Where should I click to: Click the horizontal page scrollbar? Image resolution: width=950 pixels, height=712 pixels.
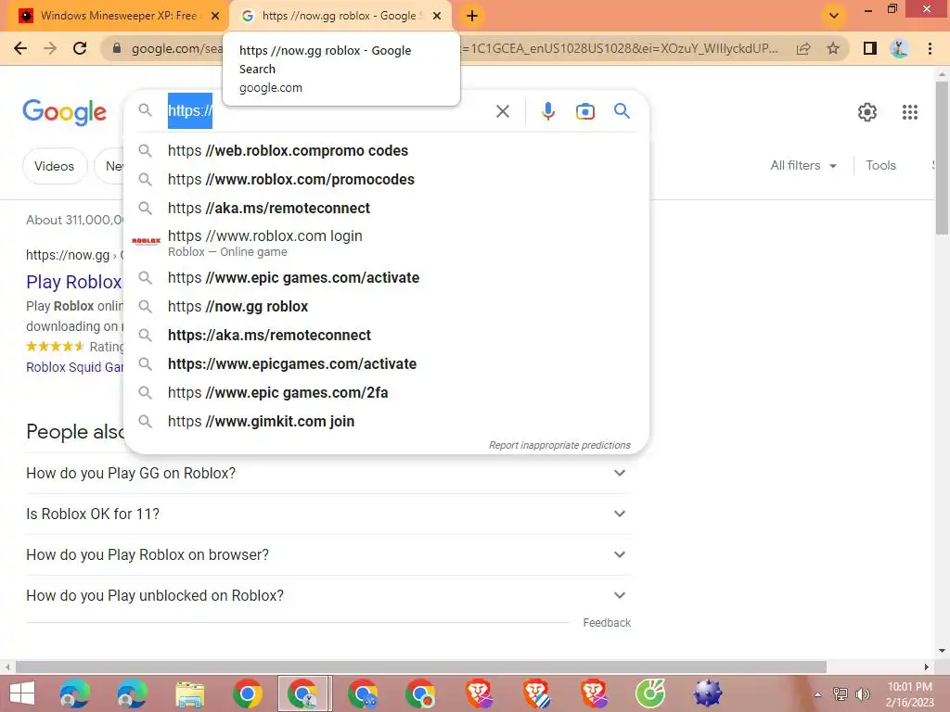(421, 667)
